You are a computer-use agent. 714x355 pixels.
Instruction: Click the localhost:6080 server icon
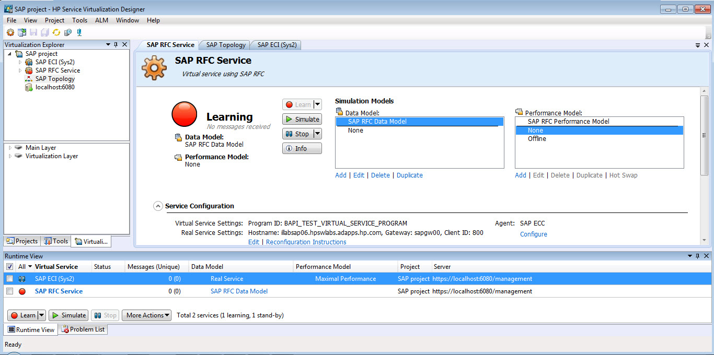tap(29, 87)
